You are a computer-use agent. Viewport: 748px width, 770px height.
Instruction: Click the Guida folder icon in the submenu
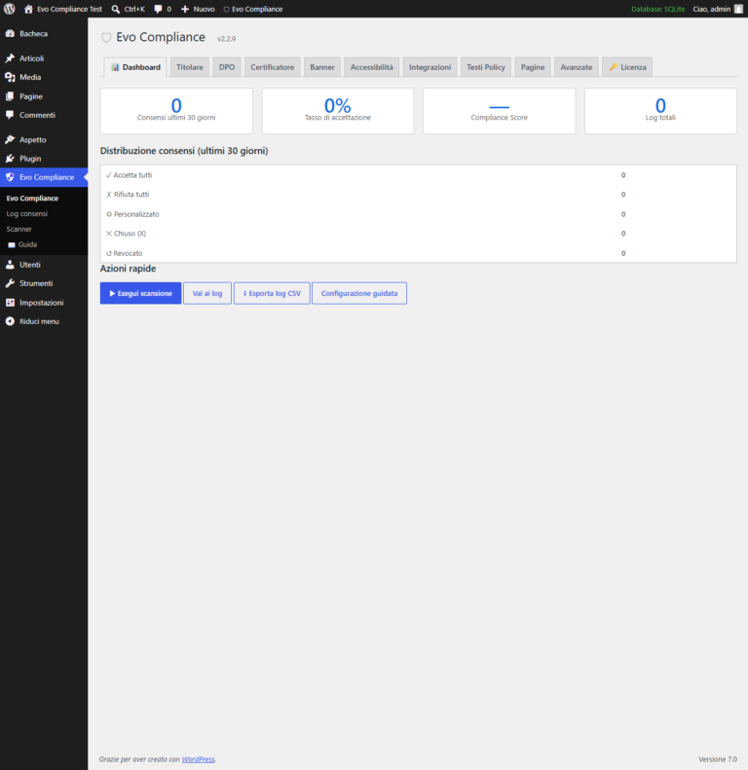(12, 244)
